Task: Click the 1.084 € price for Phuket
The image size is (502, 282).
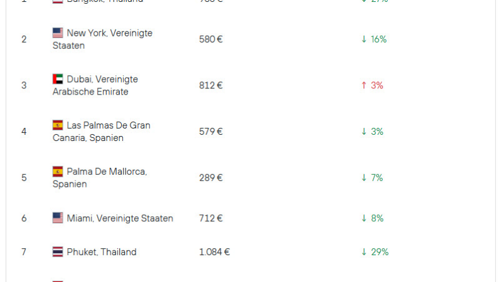Action: coord(215,252)
